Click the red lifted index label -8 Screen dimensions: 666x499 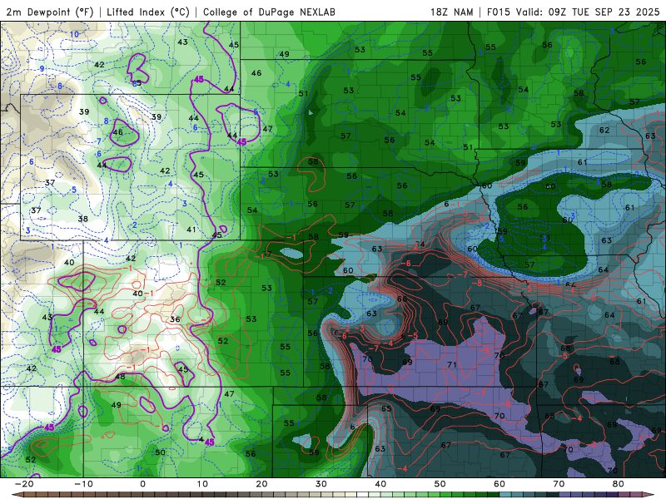477,283
